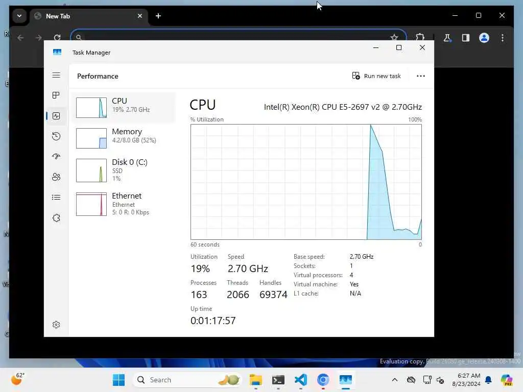
Task: Click the Threads value 2066
Action: [238, 295]
